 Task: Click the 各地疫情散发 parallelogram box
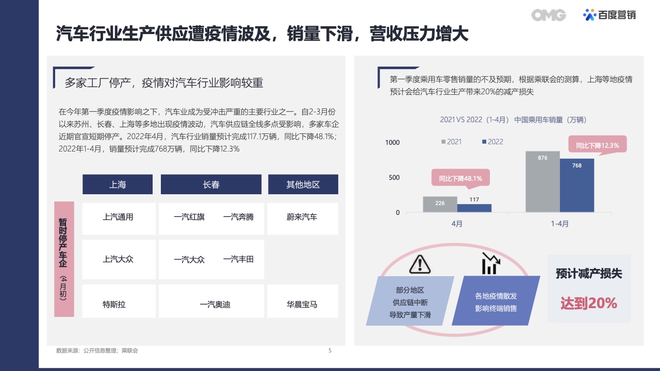click(496, 302)
